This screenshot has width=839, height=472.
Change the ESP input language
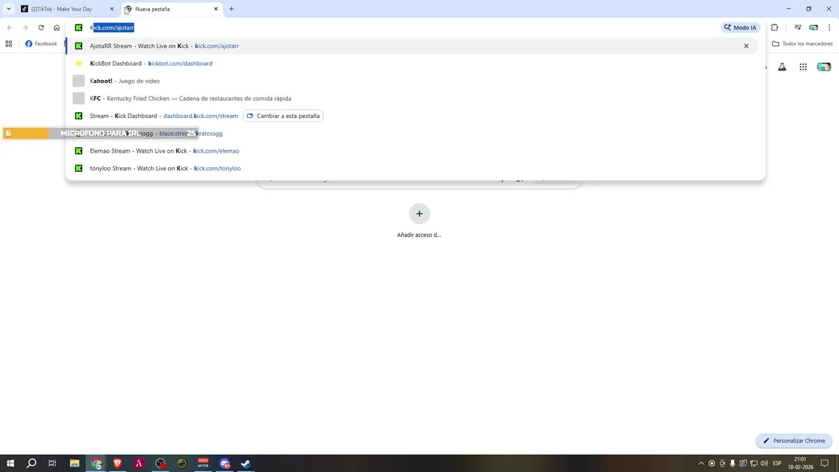[777, 463]
